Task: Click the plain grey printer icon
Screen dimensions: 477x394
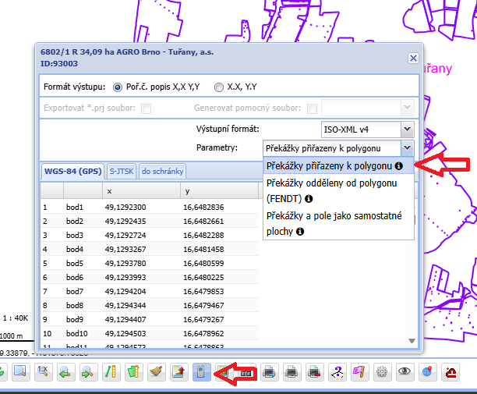Action: (x=291, y=372)
